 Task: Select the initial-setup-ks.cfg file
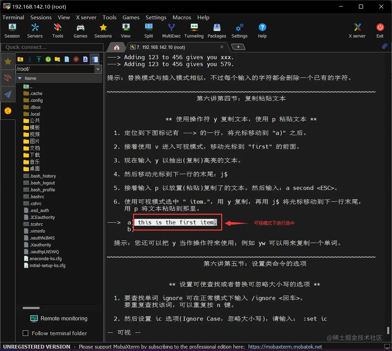tap(45, 265)
